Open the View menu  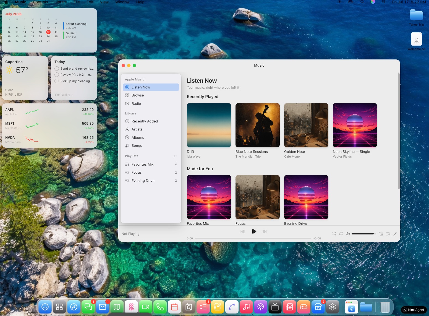click(104, 2)
